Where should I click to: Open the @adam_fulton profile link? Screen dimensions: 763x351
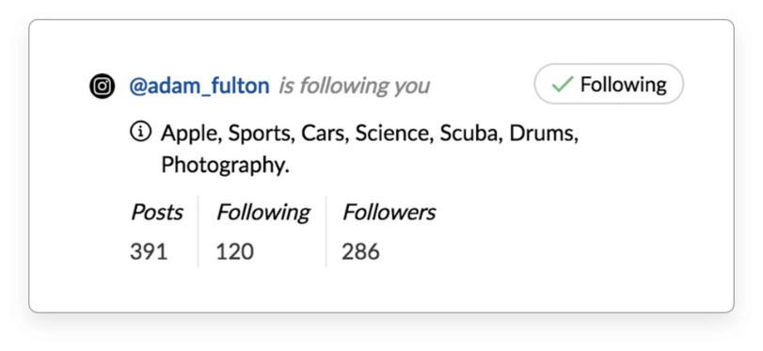pyautogui.click(x=199, y=87)
